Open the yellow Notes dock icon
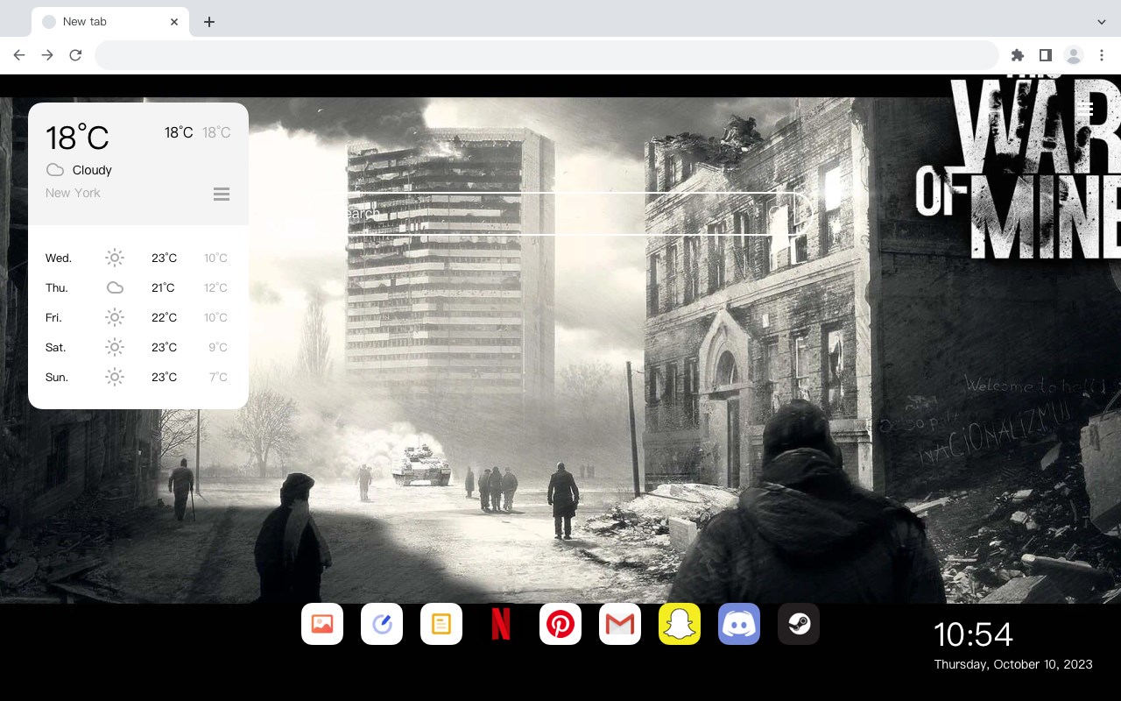This screenshot has height=701, width=1121. (441, 624)
